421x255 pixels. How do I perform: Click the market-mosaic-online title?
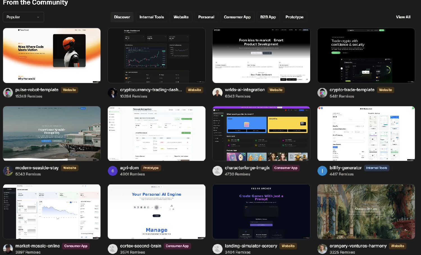click(x=38, y=246)
